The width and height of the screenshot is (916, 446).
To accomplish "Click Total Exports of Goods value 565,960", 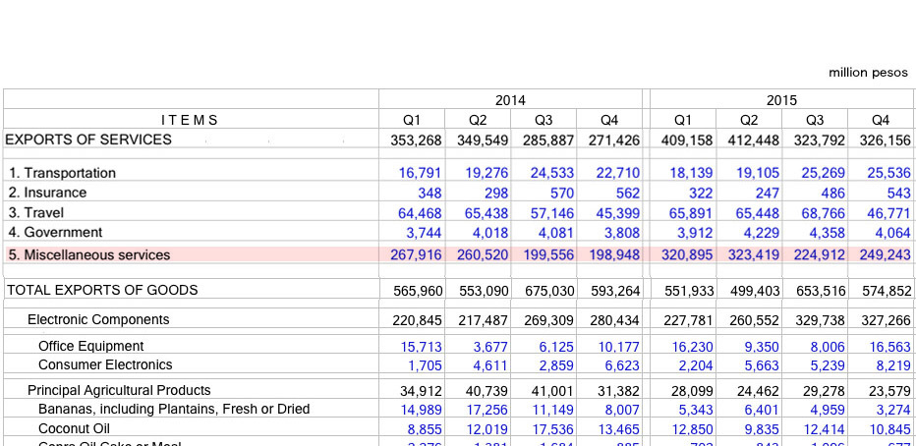I will tap(417, 291).
